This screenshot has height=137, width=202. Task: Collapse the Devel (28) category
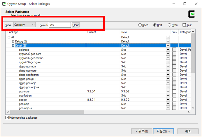coord(13,45)
